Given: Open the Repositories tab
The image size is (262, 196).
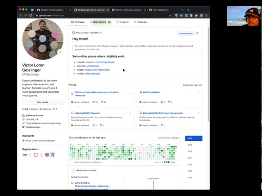Looking at the screenshot, I should [100, 22].
